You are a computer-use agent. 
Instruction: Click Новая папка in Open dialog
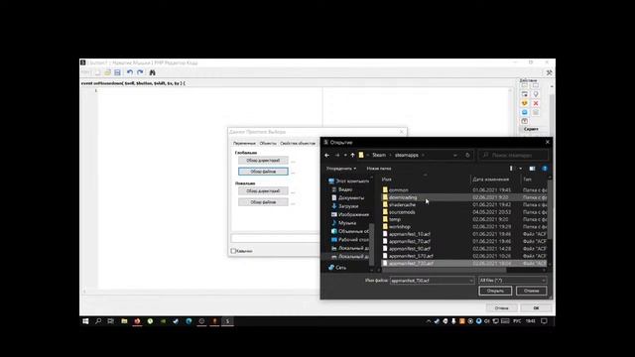pos(379,169)
